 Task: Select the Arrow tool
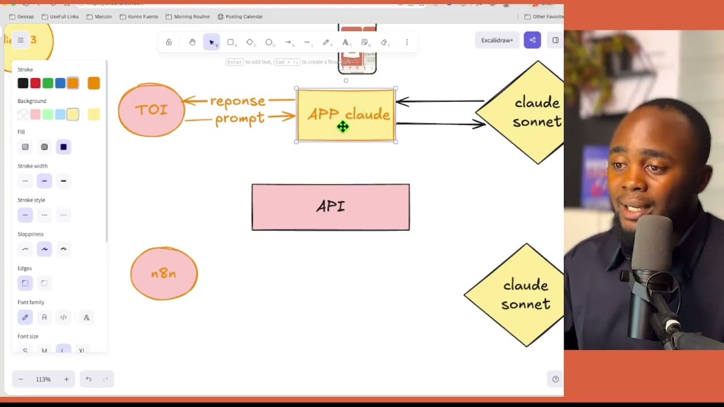coord(288,42)
